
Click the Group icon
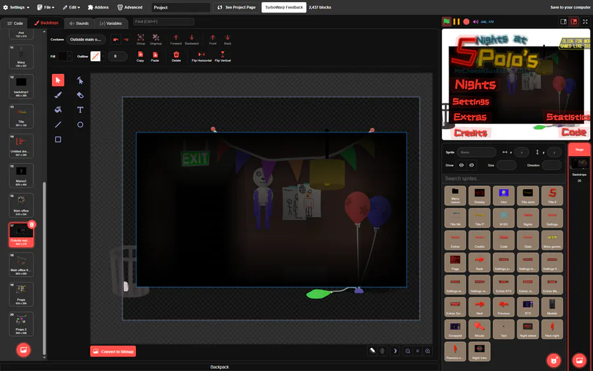[141, 40]
